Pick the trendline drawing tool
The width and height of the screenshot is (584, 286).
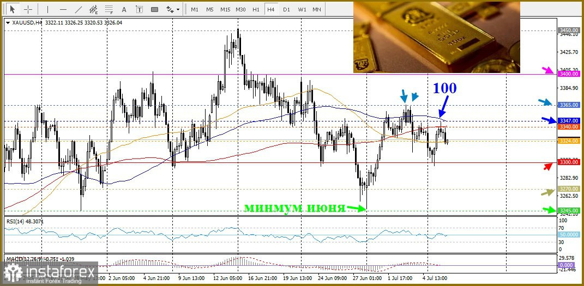(x=78, y=9)
